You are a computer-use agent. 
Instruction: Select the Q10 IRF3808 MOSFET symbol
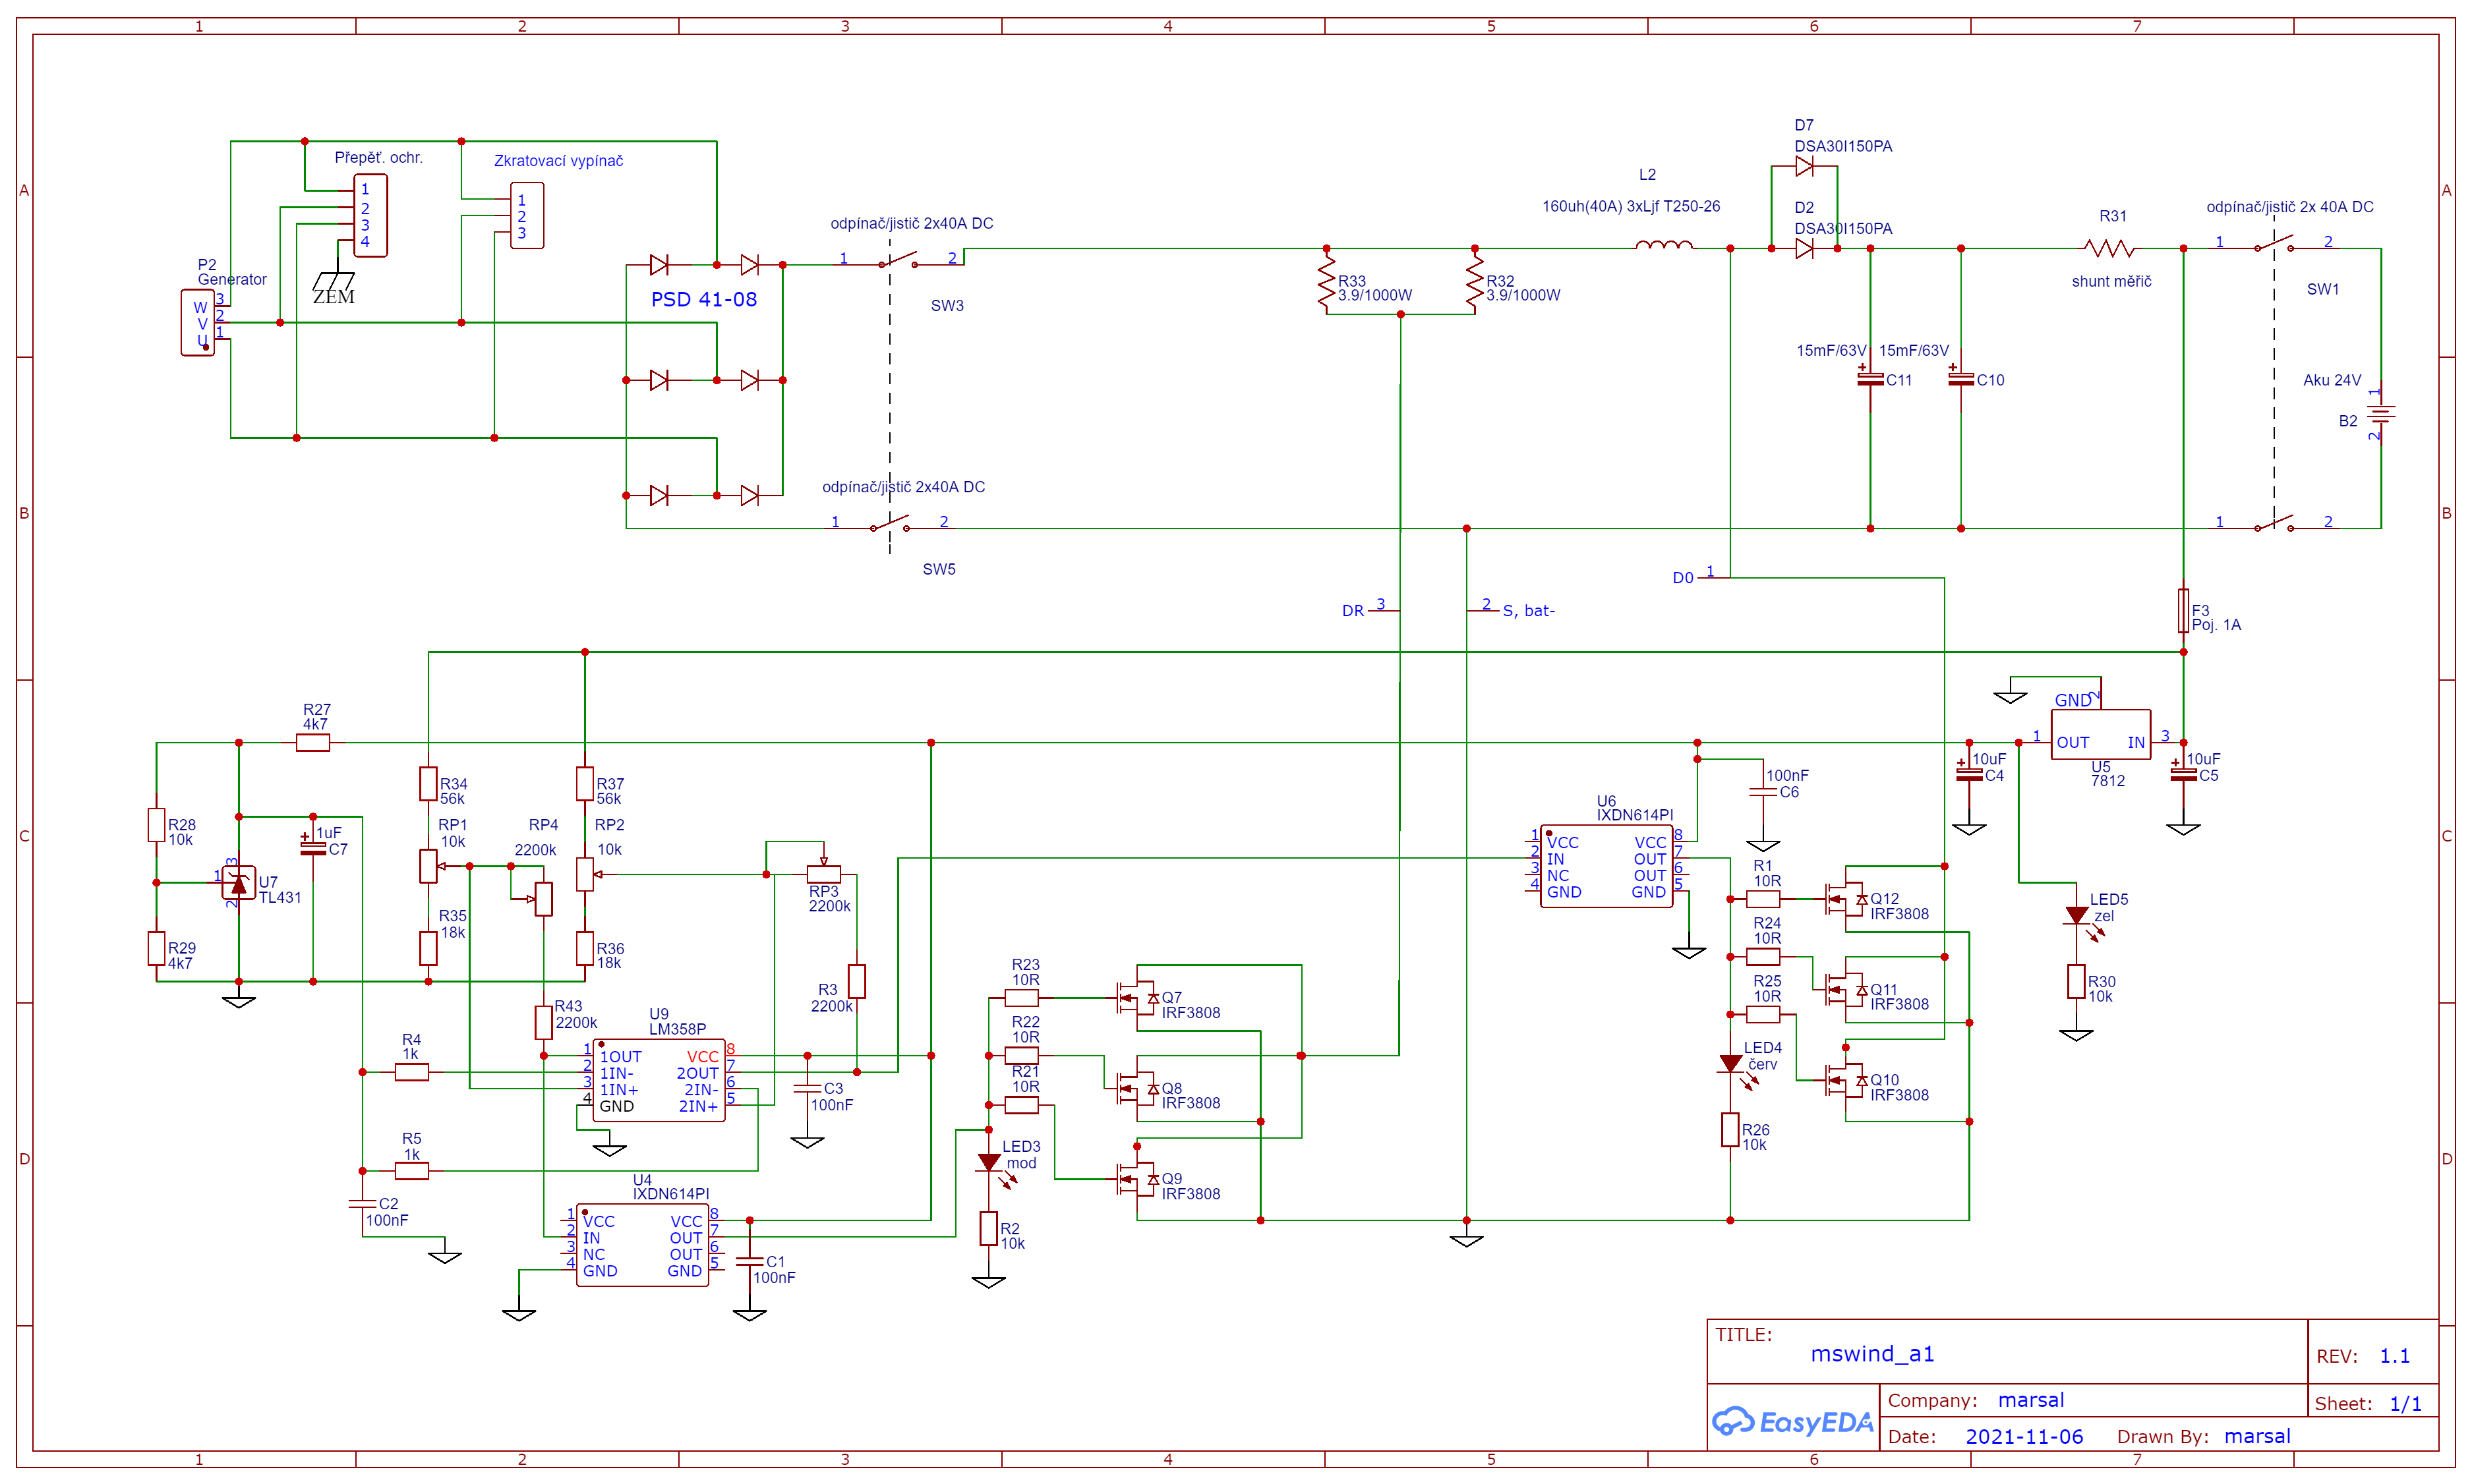pos(1846,1080)
